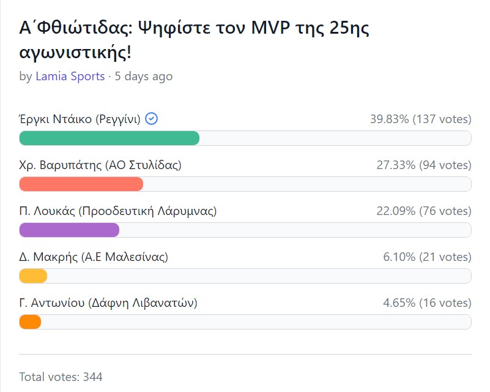Click the 27.33% (94 votes) result text
Viewport: 490px width, 392px height.
[424, 165]
